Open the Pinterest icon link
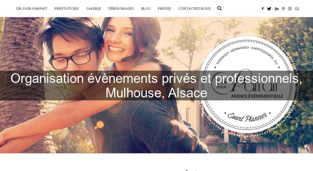313x171 pixels. pyautogui.click(x=283, y=9)
